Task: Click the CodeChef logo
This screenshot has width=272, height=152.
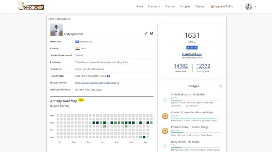Action: (x=31, y=6)
